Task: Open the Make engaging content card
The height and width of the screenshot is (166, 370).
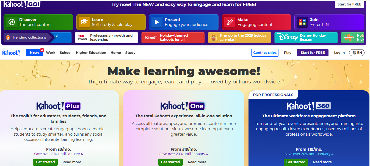Action: tap(256, 22)
